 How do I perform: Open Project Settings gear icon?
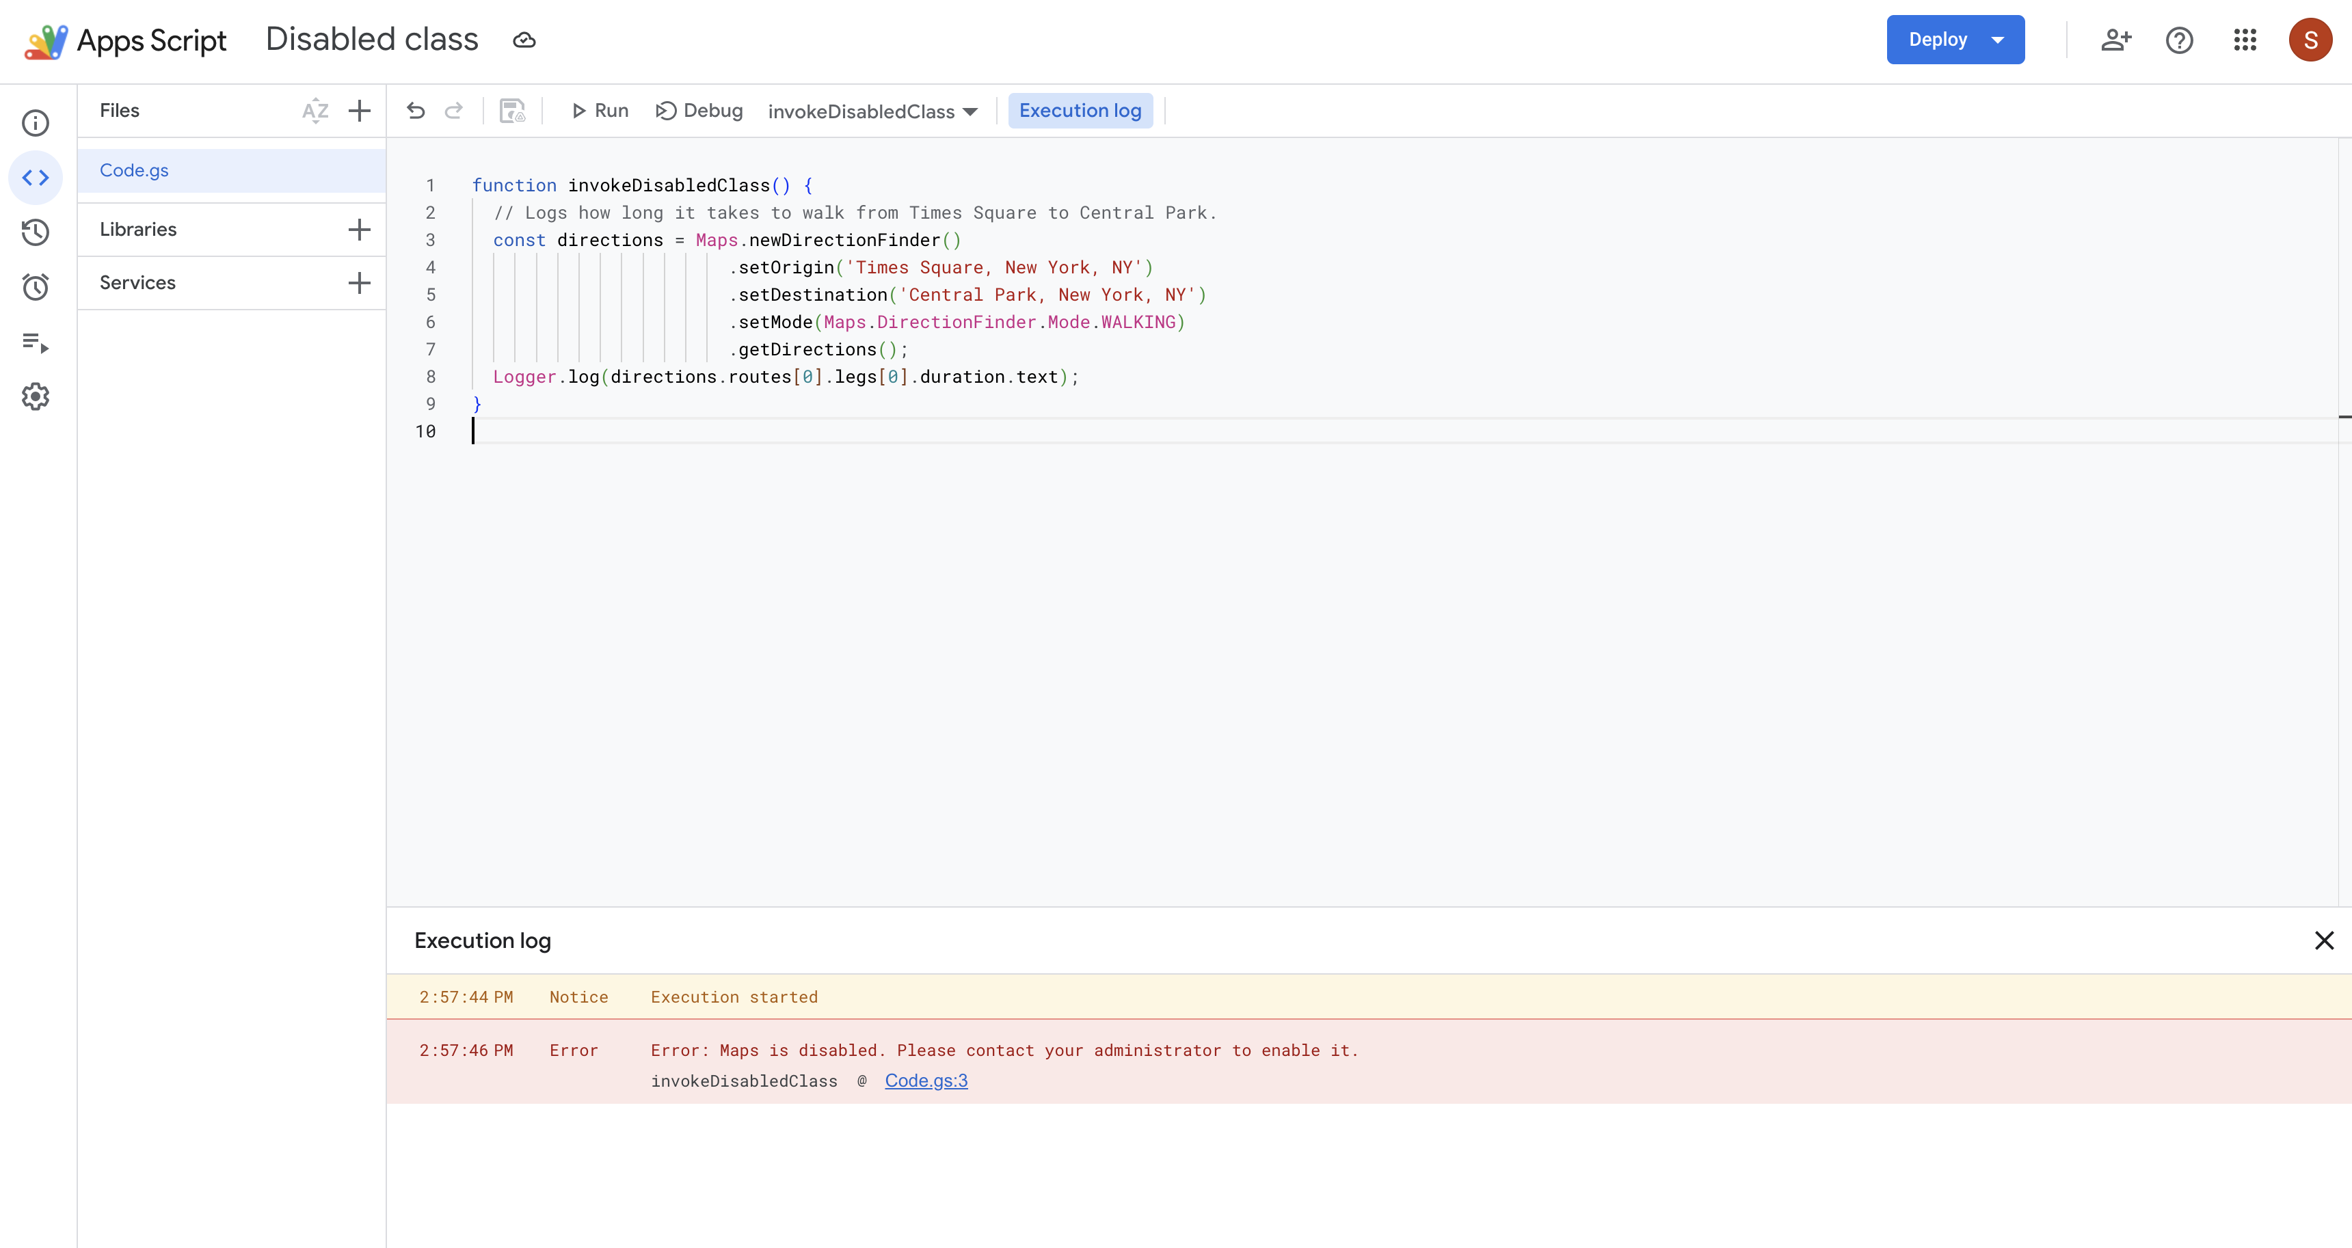pyautogui.click(x=35, y=396)
